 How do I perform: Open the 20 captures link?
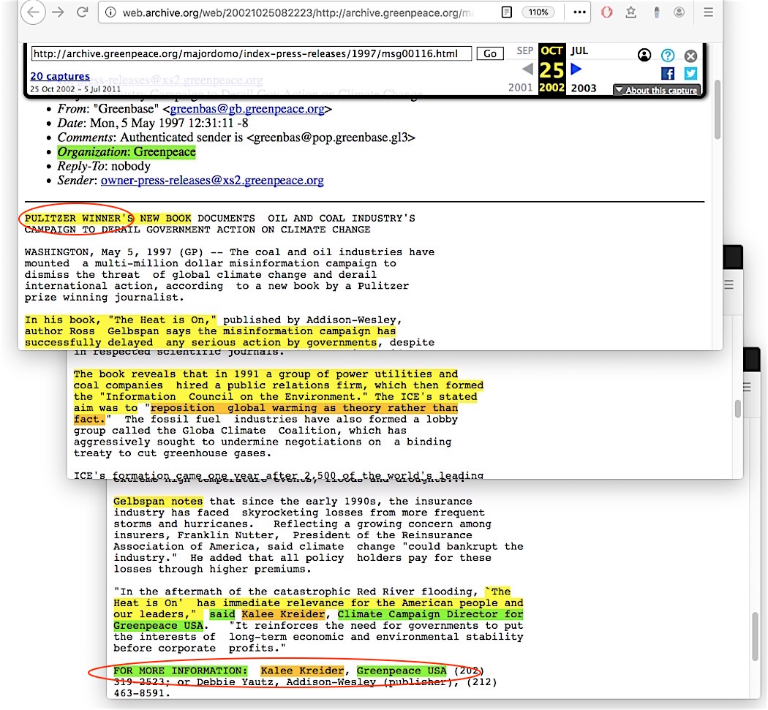point(60,76)
